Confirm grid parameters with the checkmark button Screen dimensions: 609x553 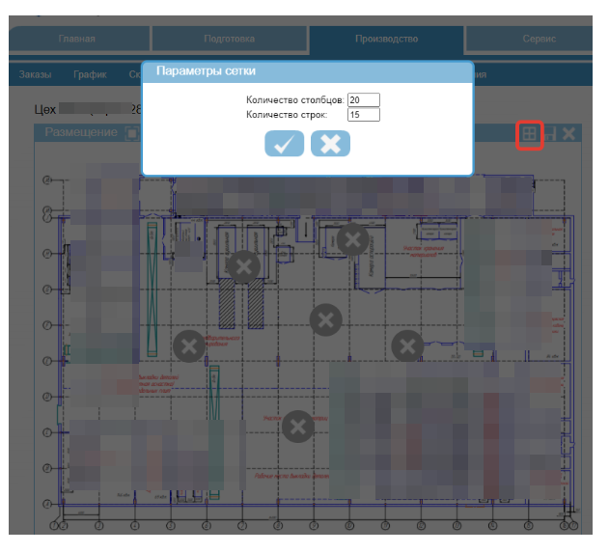click(284, 144)
